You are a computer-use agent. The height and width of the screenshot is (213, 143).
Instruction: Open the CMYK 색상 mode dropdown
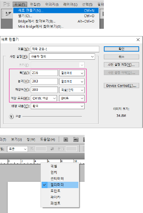[44, 98]
